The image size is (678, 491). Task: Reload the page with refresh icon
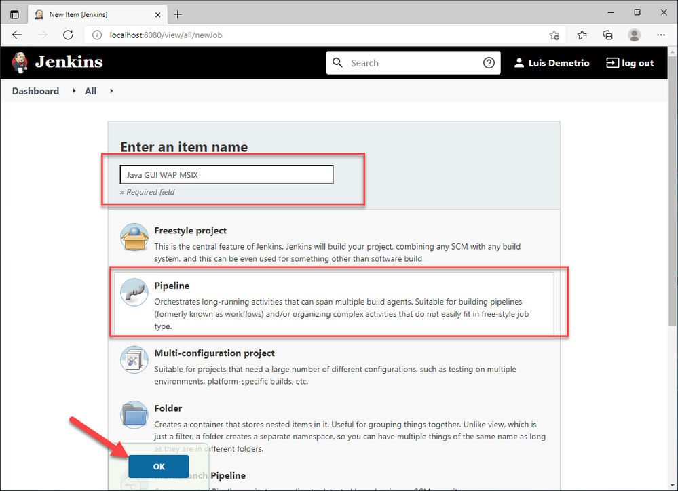68,35
